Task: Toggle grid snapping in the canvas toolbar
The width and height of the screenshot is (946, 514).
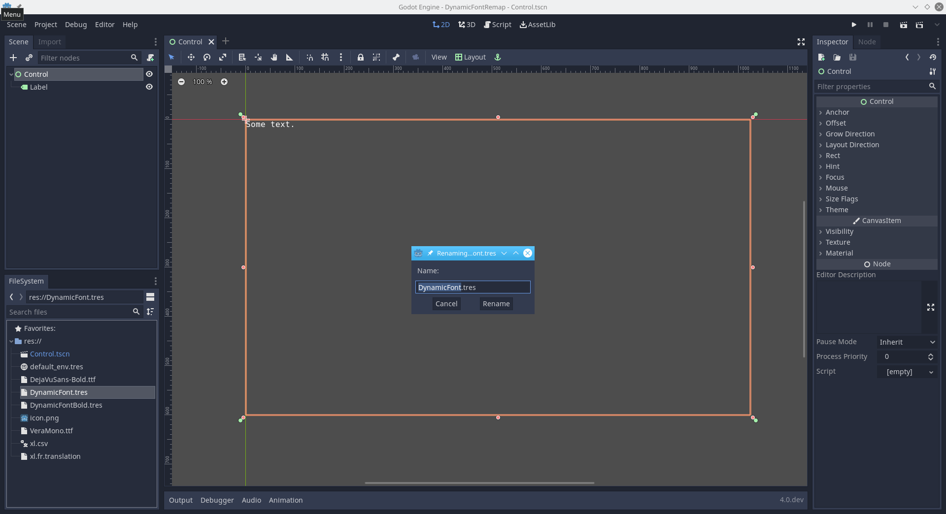Action: 325,57
